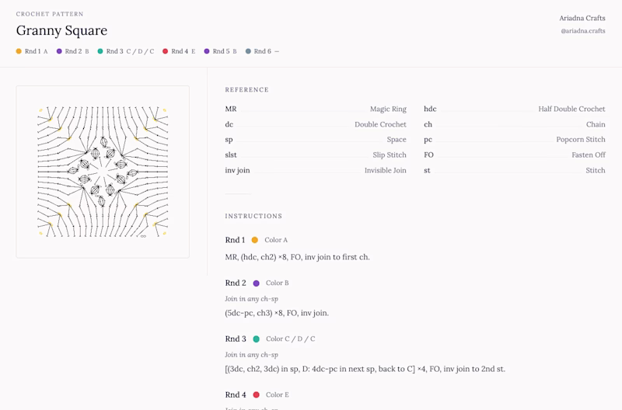This screenshot has height=410, width=622.
Task: Click the purple Rnd 5 legend dot
Action: tap(207, 51)
